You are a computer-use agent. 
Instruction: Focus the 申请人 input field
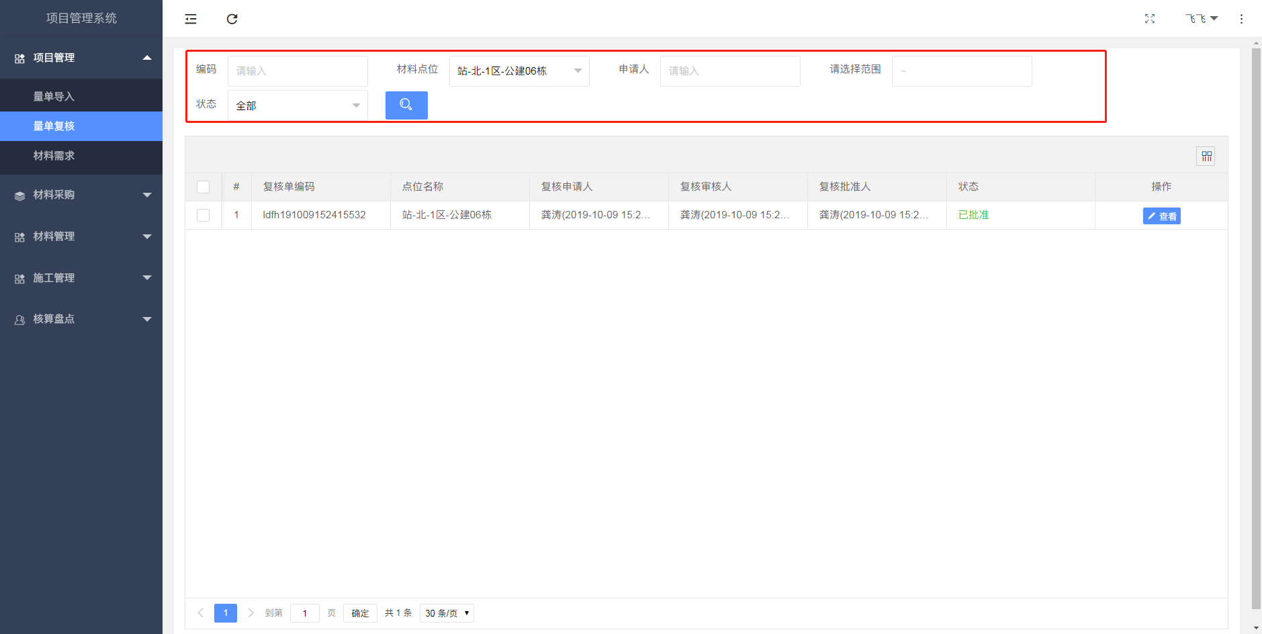(730, 71)
